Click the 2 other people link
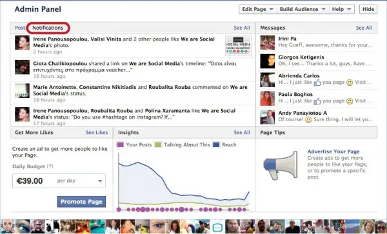Viewport: 387px width, 234px height. [x=151, y=39]
